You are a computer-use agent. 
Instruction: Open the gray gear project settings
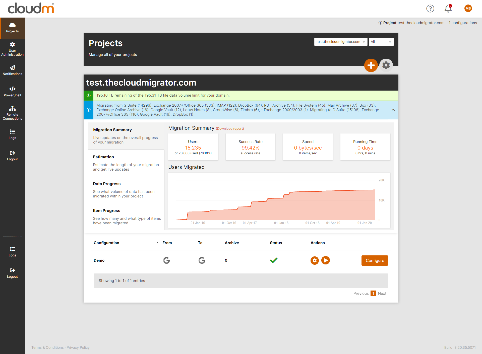pyautogui.click(x=386, y=65)
